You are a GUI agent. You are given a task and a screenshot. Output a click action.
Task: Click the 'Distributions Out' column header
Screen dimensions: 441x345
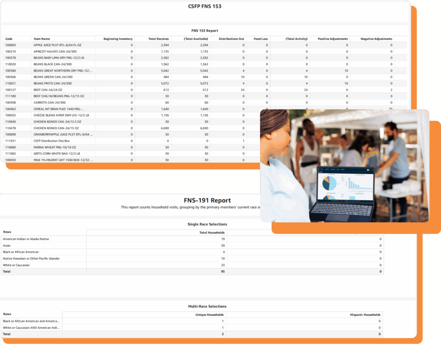(x=231, y=39)
